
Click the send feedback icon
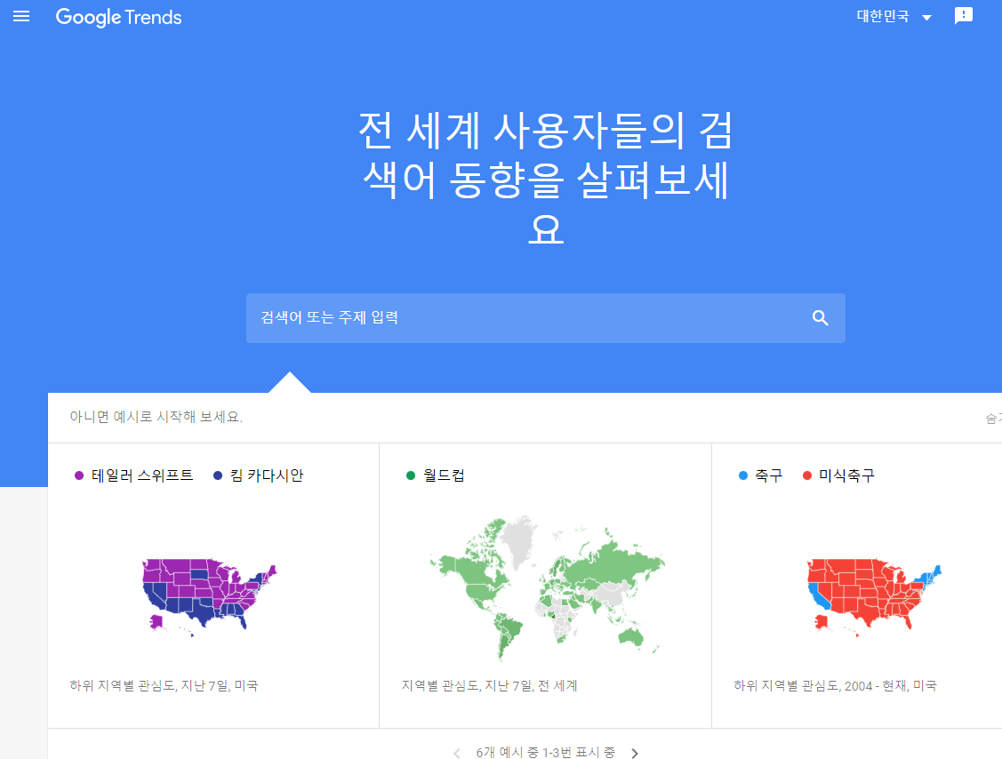963,16
